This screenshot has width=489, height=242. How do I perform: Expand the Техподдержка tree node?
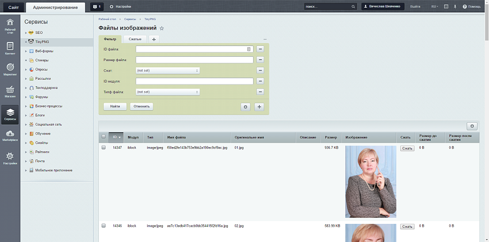(26, 88)
